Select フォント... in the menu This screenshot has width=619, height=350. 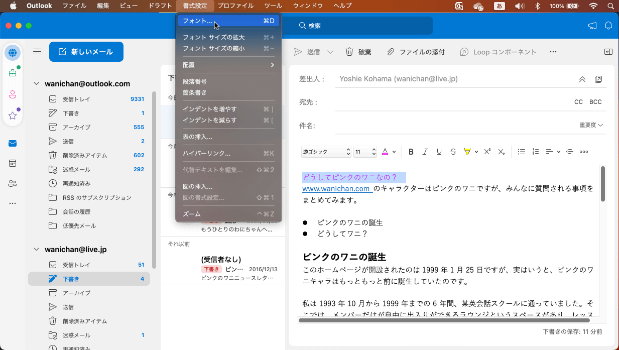[228, 21]
